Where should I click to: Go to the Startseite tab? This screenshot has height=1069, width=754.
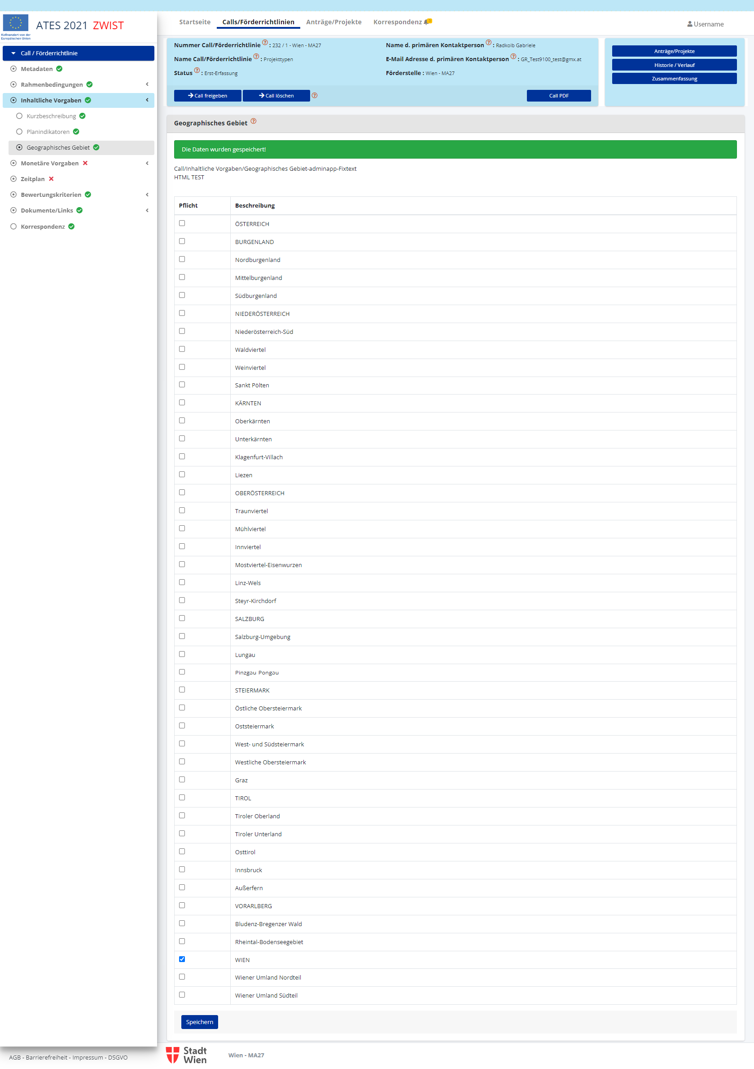click(194, 22)
